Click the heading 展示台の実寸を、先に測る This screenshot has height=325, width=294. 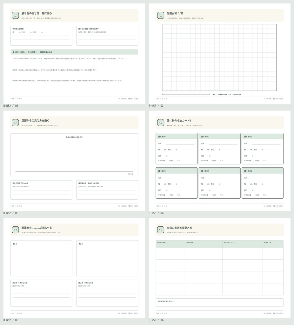37,13
